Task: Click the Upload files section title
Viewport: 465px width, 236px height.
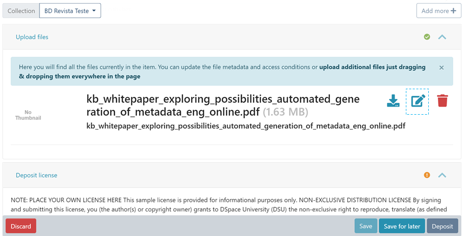Action: (32, 37)
